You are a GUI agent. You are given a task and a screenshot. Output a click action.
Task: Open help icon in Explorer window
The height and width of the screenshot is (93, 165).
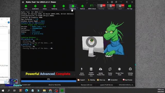9,22
